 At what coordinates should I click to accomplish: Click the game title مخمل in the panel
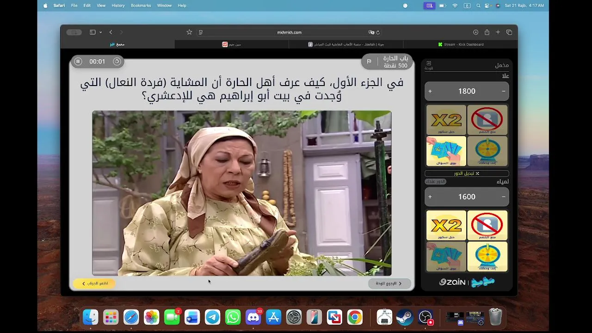[x=502, y=65]
